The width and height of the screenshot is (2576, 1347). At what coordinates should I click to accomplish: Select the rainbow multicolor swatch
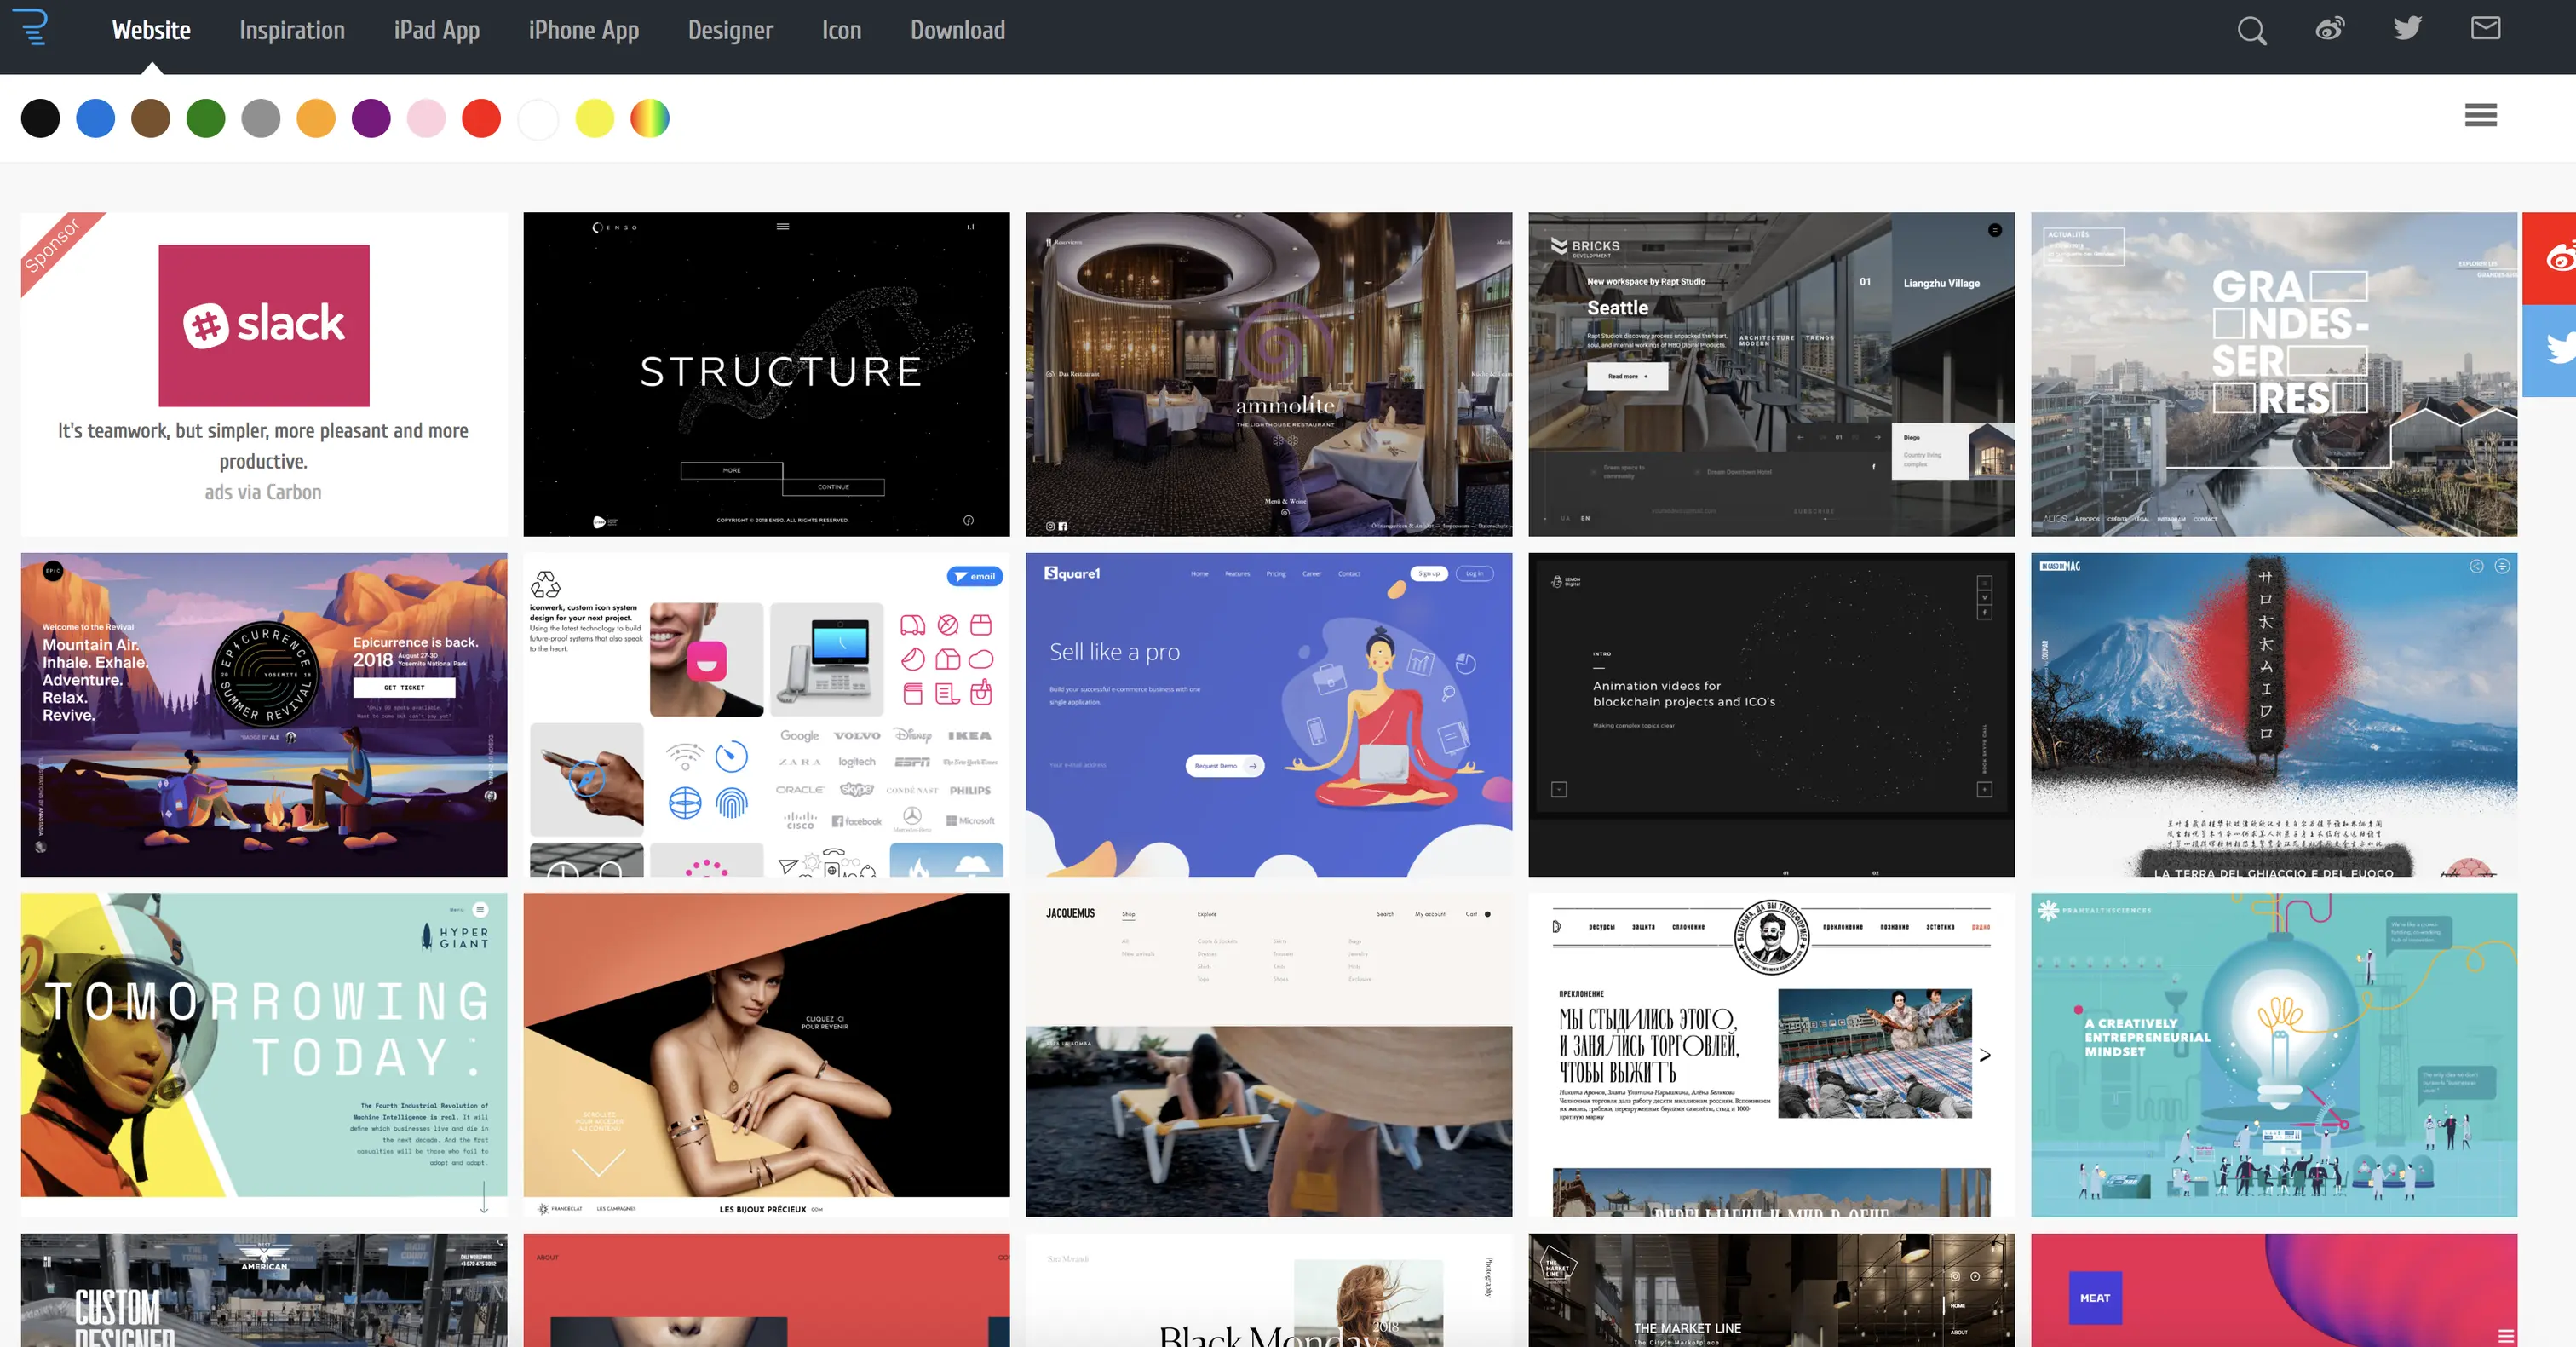[x=649, y=119]
